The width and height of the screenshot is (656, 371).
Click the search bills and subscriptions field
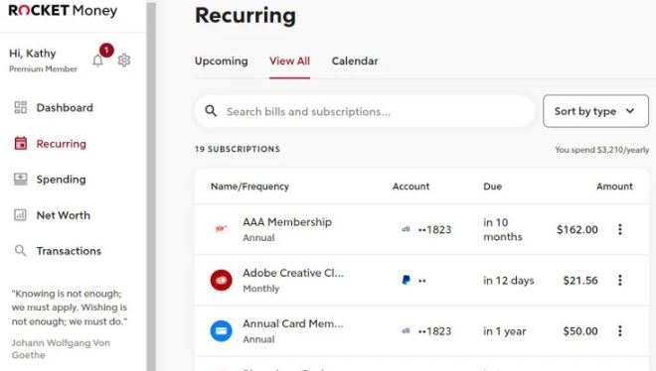365,111
